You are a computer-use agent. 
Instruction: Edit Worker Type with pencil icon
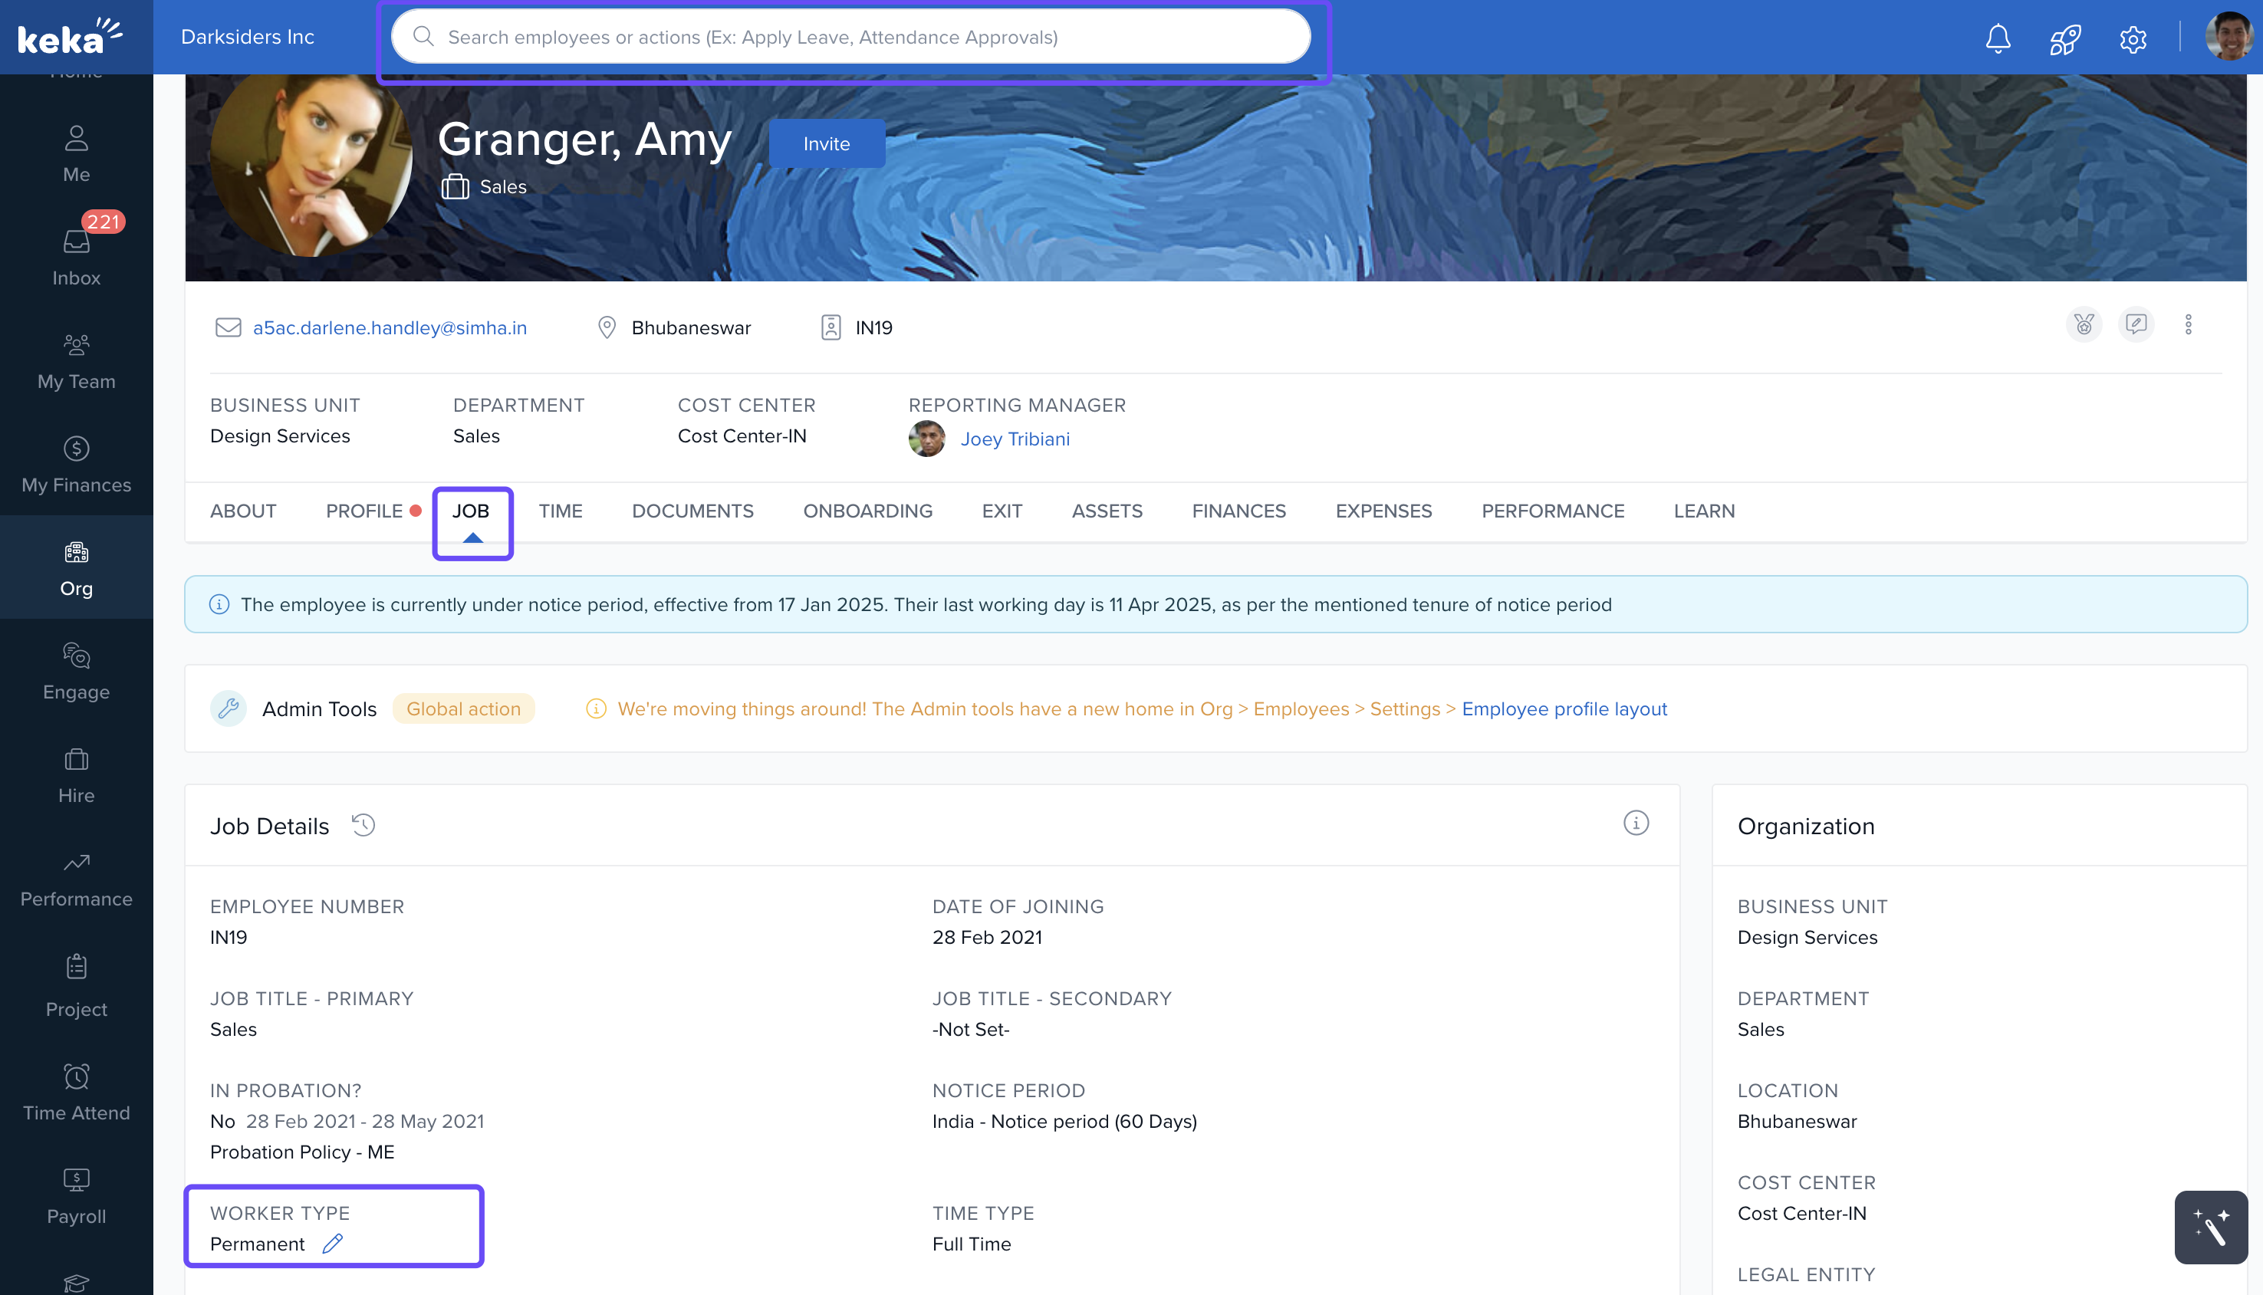(333, 1244)
